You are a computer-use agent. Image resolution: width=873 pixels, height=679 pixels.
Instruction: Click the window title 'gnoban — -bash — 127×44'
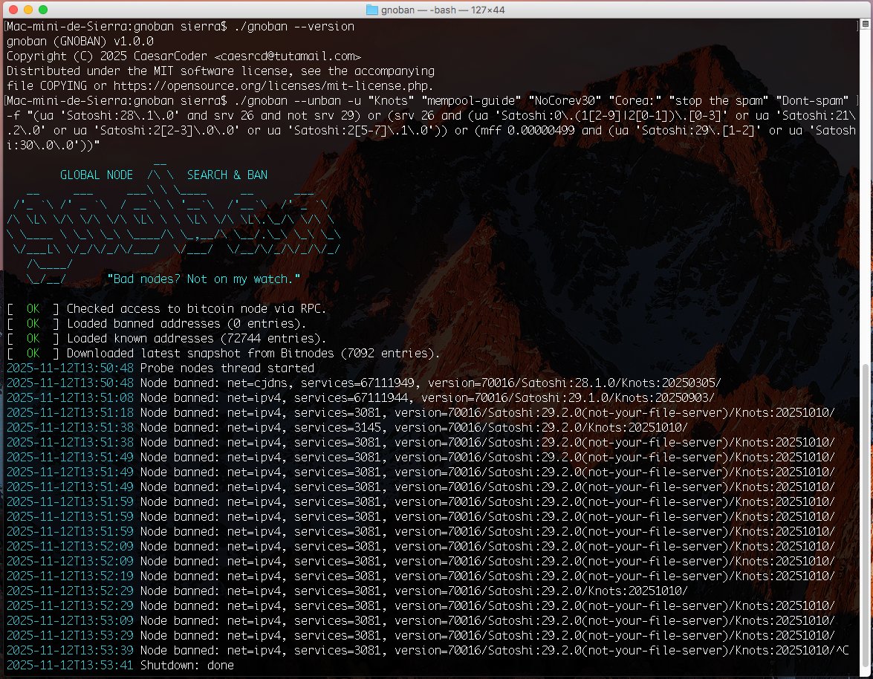(x=446, y=10)
